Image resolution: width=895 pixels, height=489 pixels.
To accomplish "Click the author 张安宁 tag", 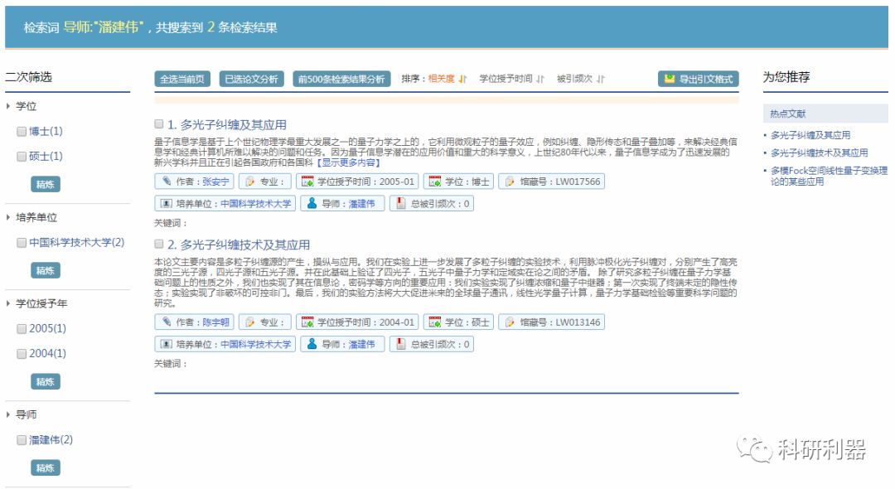I will pyautogui.click(x=193, y=182).
